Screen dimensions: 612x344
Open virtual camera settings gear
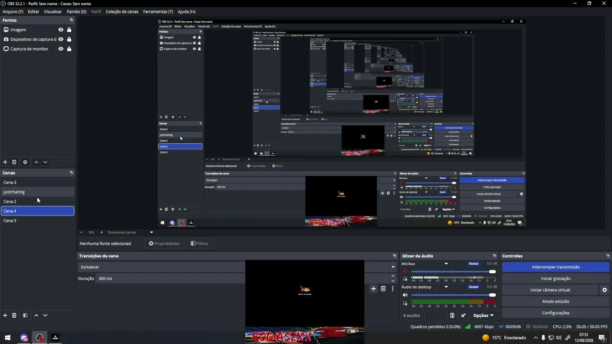click(x=604, y=290)
